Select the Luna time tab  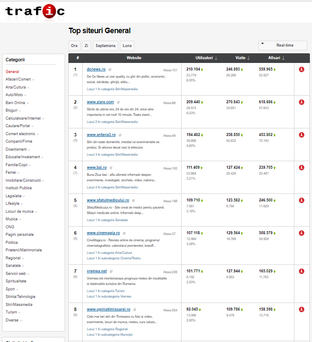[x=127, y=46]
